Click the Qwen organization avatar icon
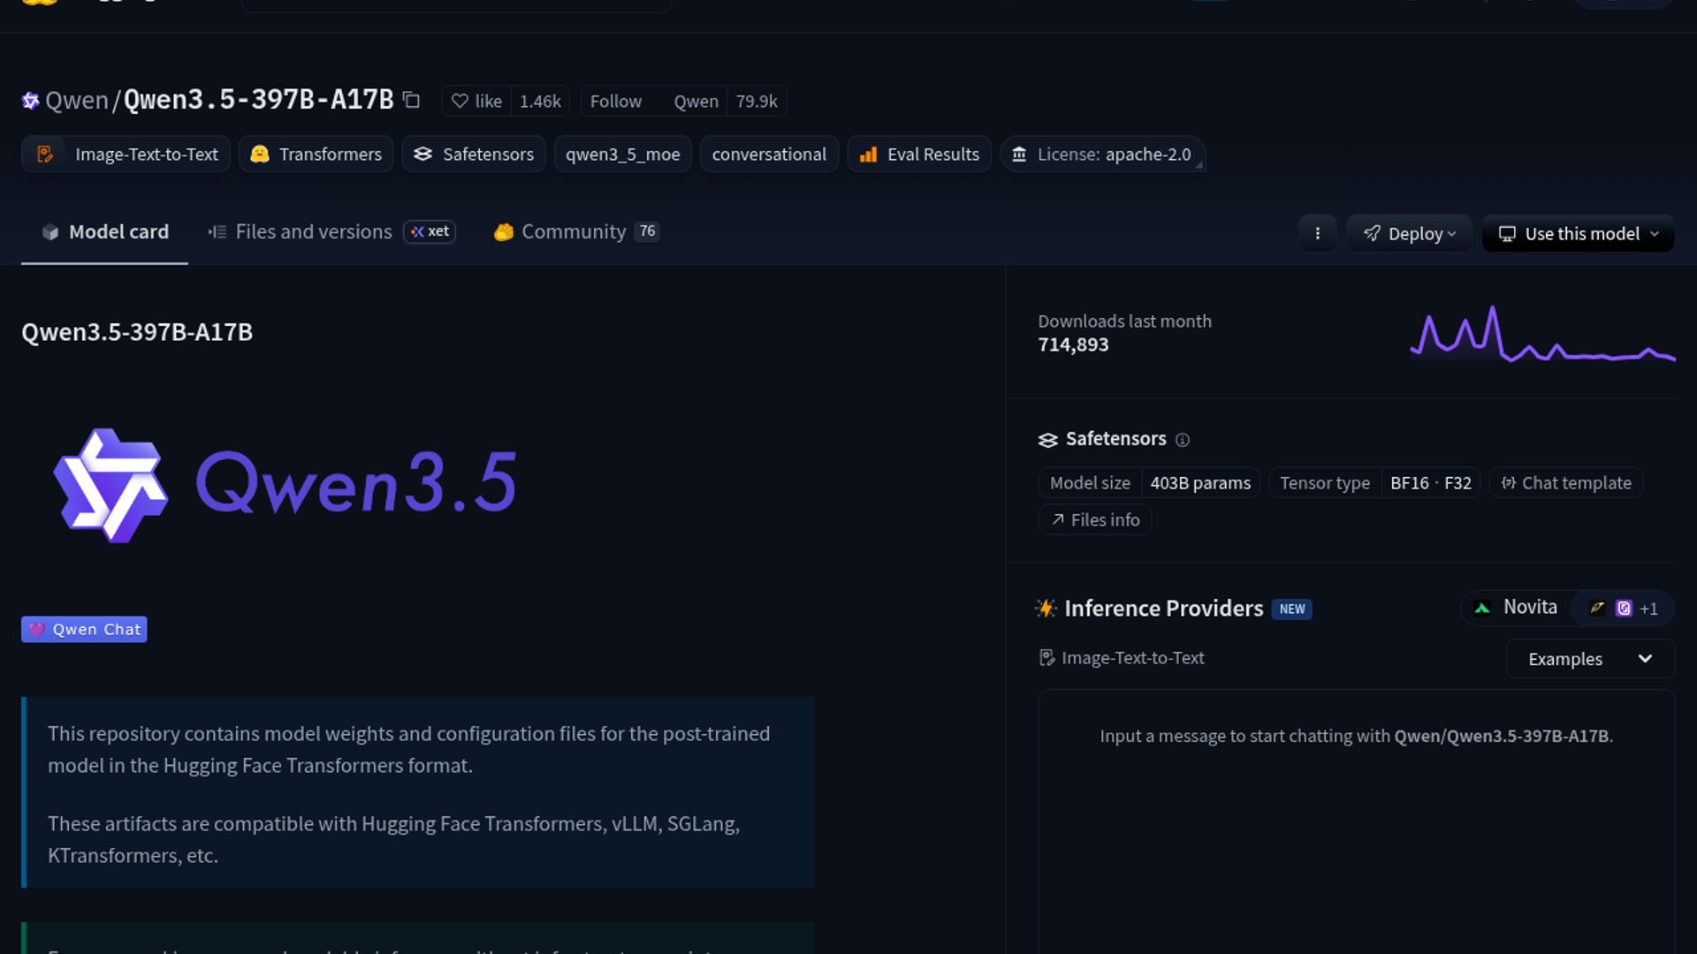The width and height of the screenshot is (1697, 954). pyautogui.click(x=30, y=101)
